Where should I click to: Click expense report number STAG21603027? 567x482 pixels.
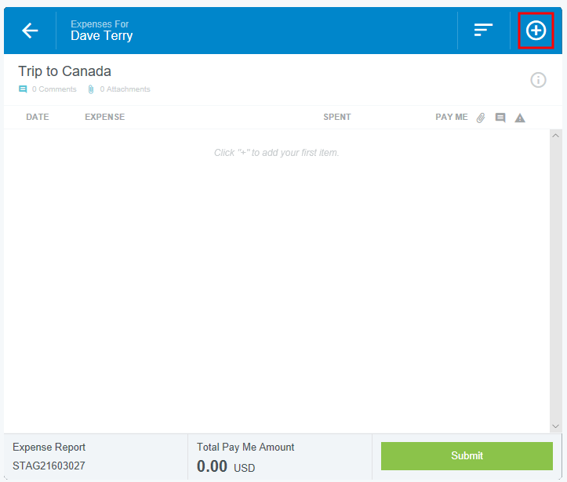click(x=49, y=466)
